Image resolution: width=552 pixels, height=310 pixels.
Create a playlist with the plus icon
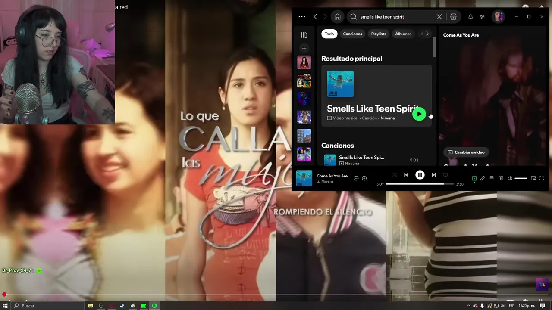tap(304, 48)
